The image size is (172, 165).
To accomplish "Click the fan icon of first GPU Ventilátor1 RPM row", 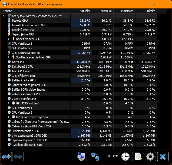I will (9, 44).
